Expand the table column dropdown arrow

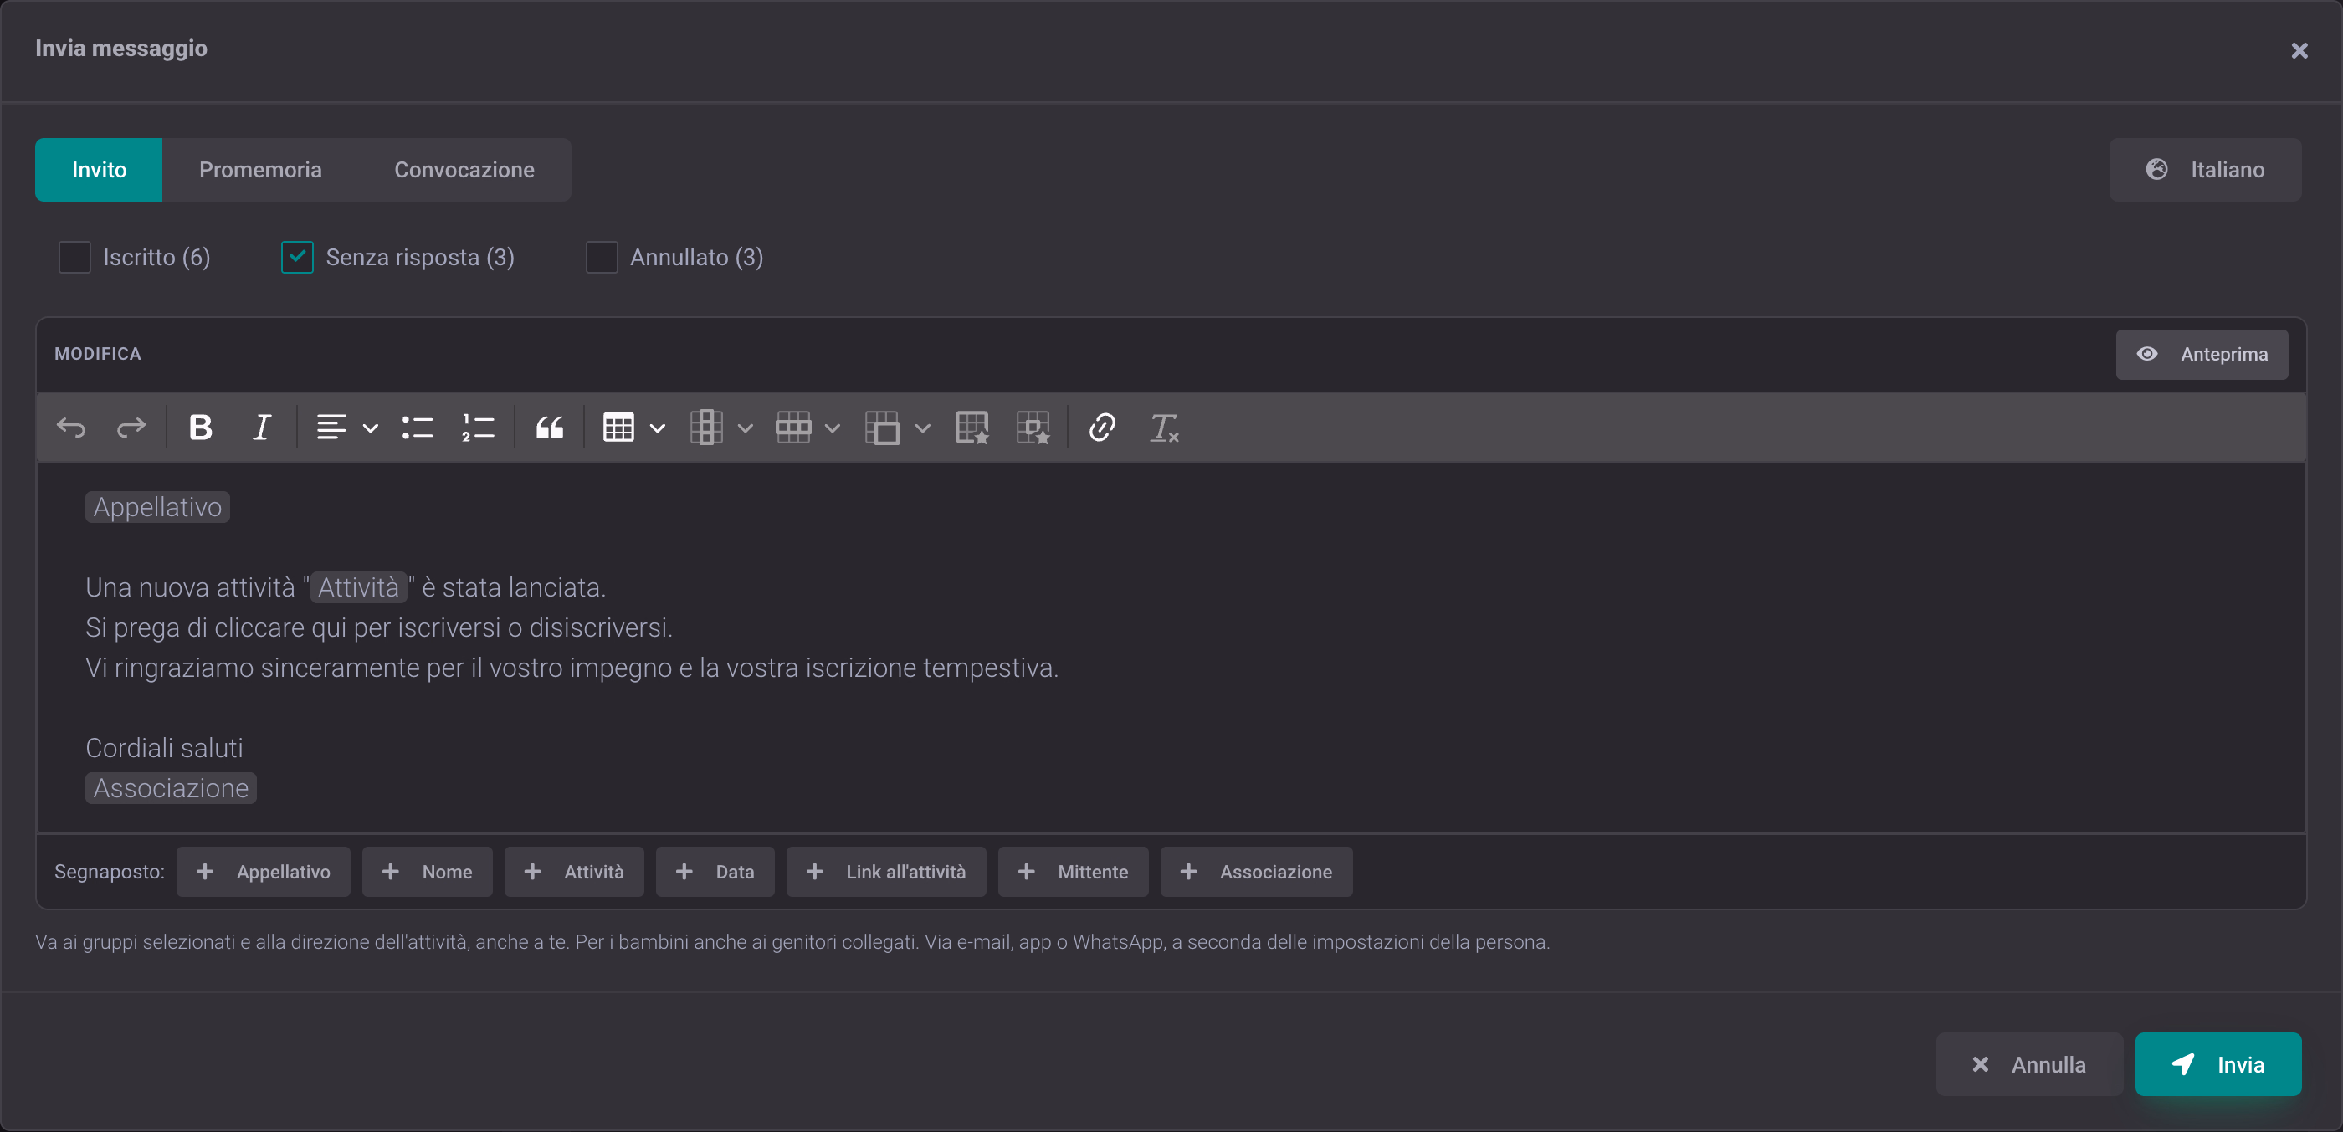tap(745, 428)
